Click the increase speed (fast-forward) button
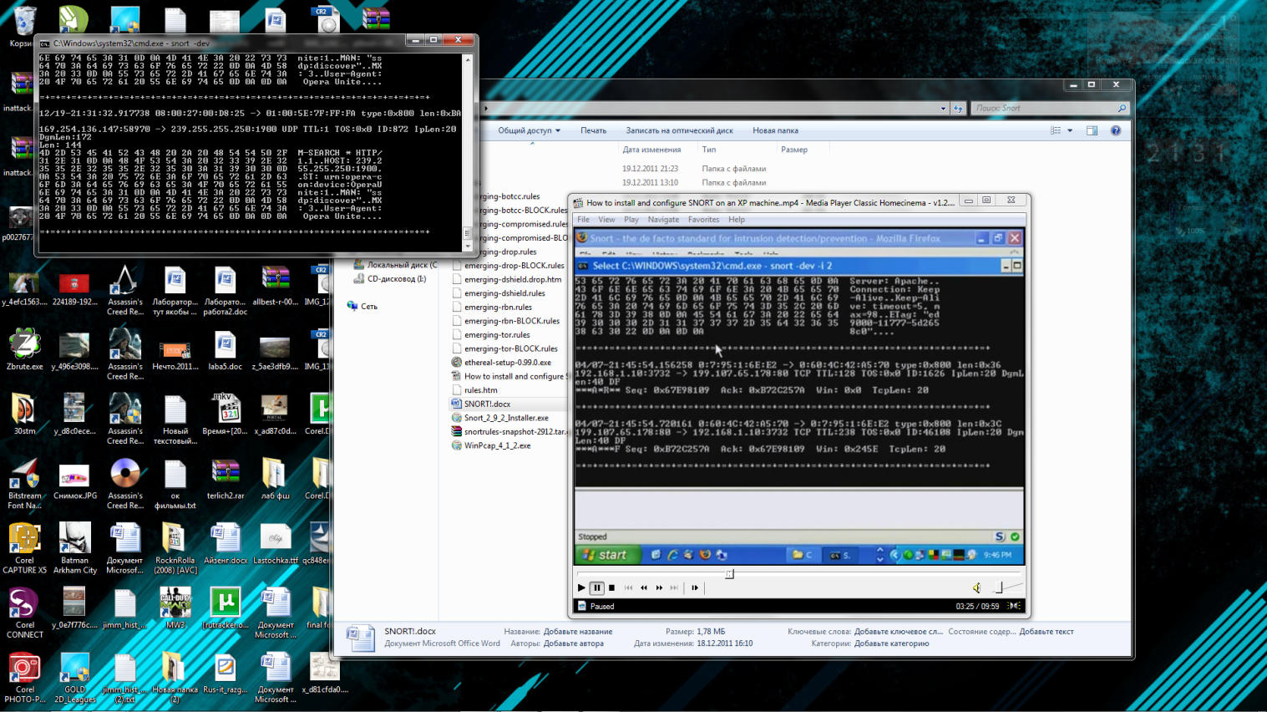The image size is (1267, 712). coord(659,587)
